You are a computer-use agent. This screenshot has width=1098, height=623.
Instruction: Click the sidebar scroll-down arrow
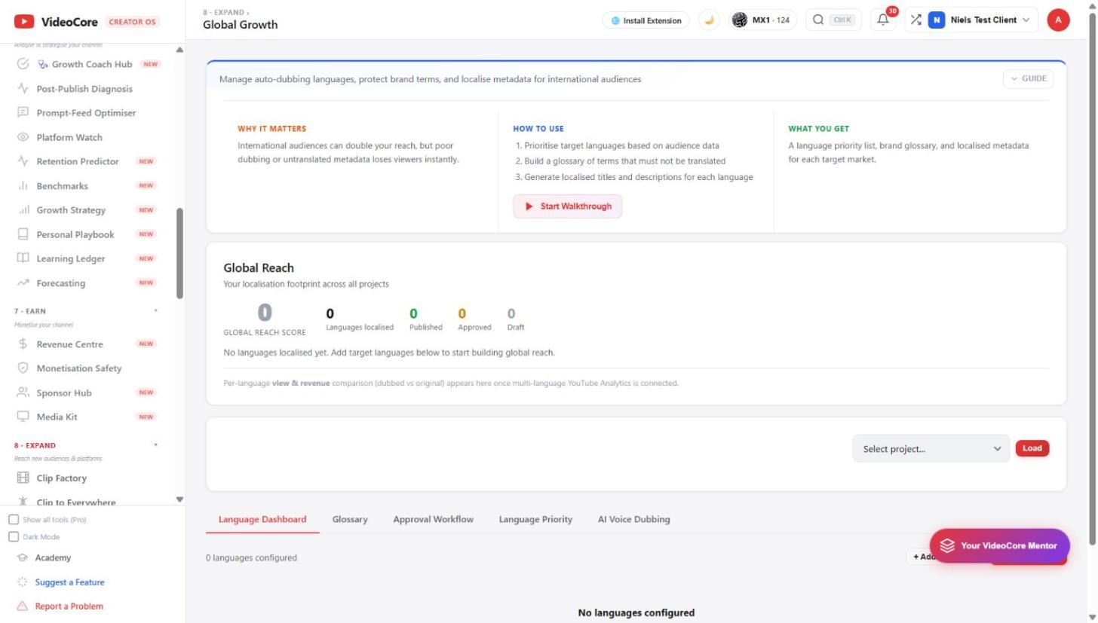pos(179,499)
